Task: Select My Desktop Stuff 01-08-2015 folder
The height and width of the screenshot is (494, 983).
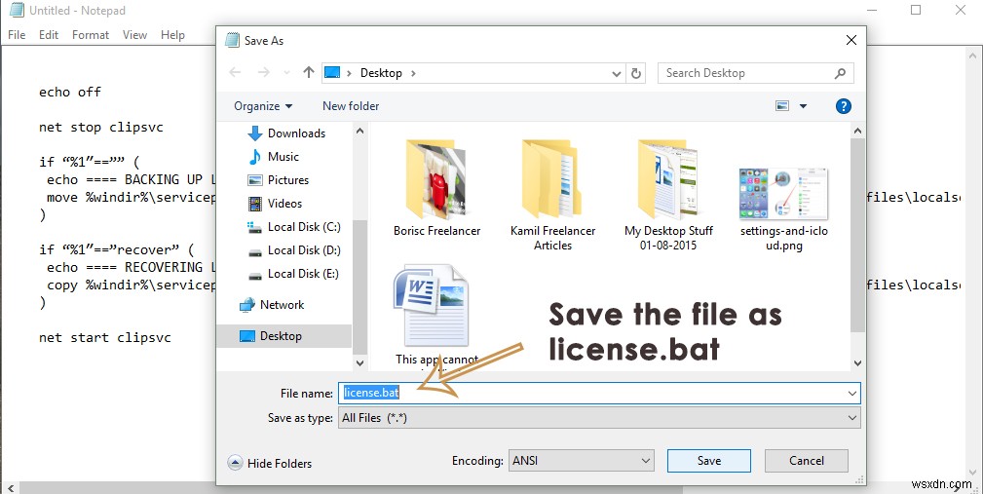Action: [668, 196]
